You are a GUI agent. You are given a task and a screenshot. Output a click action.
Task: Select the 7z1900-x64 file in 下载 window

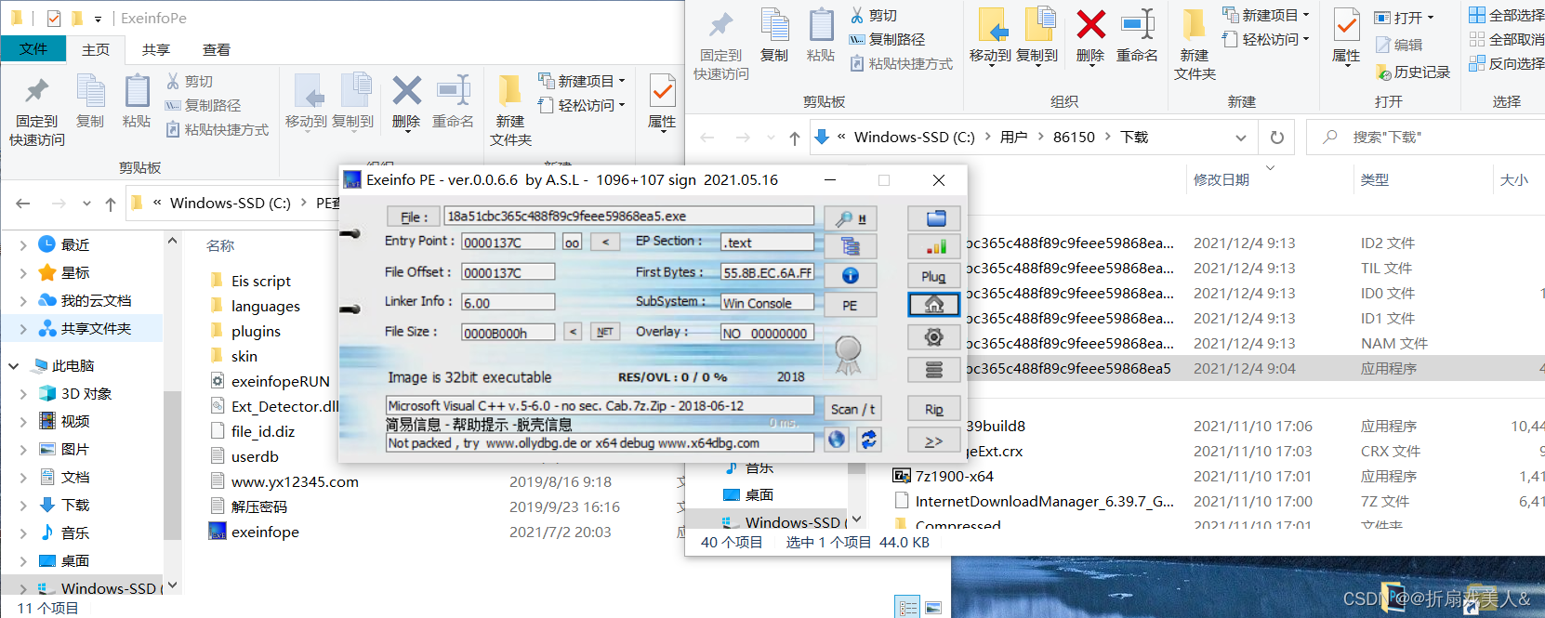coord(954,476)
